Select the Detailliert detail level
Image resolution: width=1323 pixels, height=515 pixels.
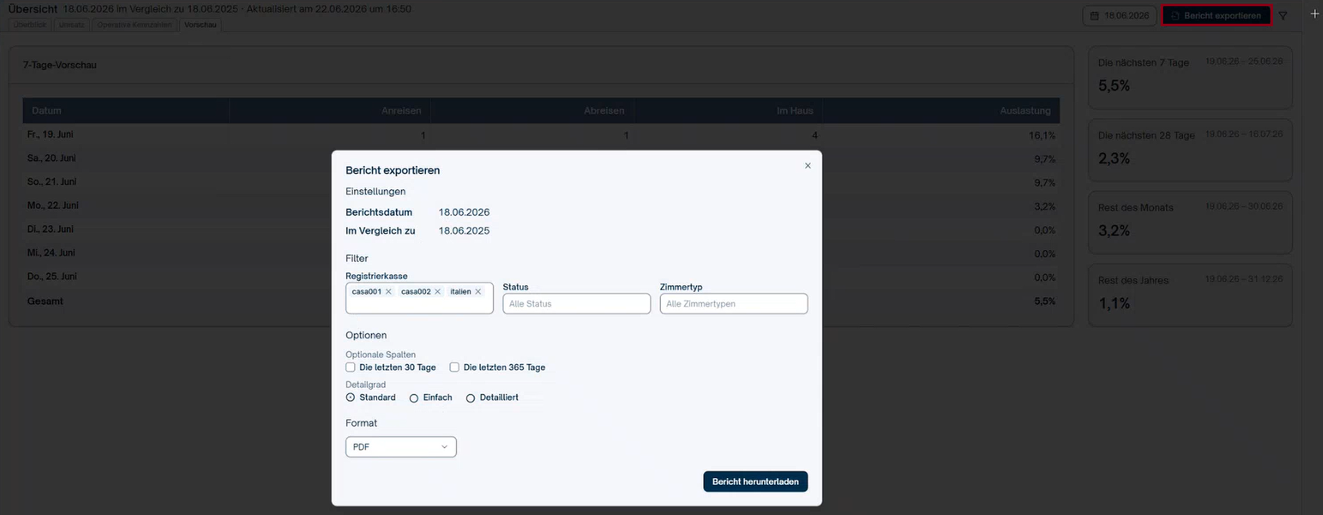(x=470, y=398)
